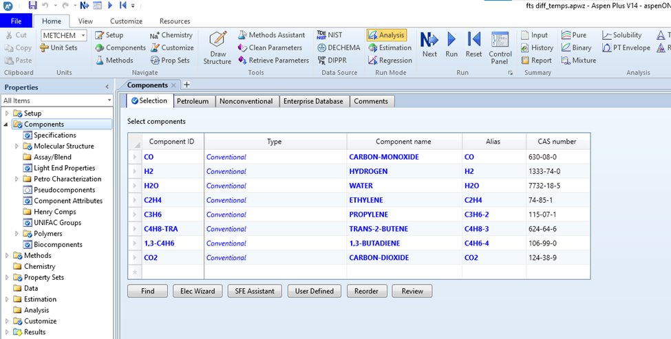
Task: Click the Chemistry ribbon icon
Action: point(171,35)
